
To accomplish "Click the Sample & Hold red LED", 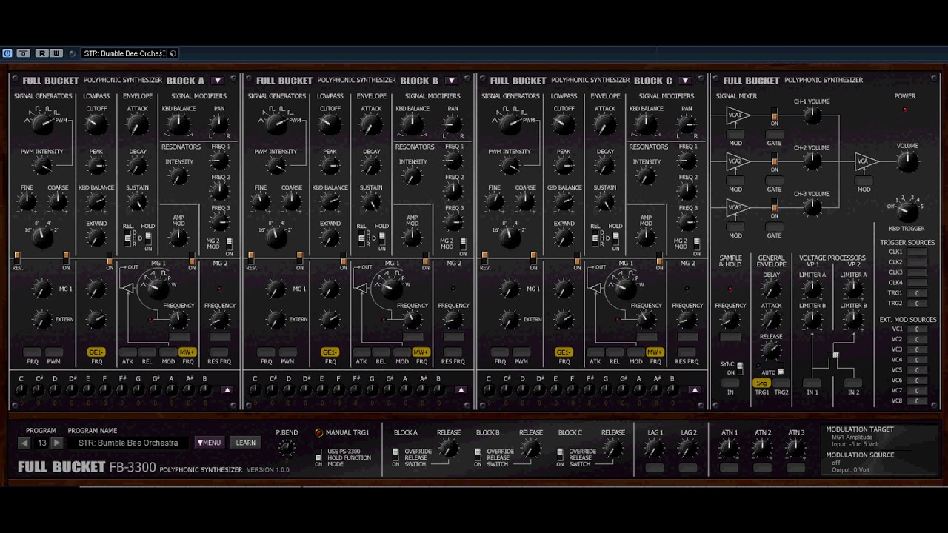I will tap(730, 289).
